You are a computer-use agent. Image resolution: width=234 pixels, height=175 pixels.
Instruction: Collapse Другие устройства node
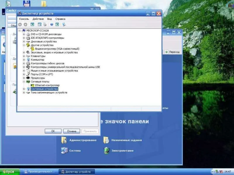coord(24,45)
